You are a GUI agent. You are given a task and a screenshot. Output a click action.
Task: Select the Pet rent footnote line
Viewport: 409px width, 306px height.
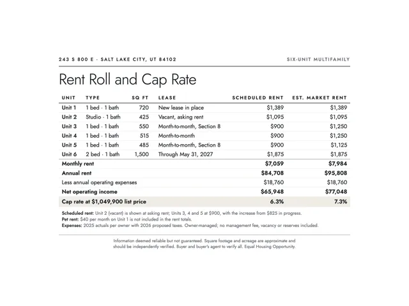pos(127,219)
